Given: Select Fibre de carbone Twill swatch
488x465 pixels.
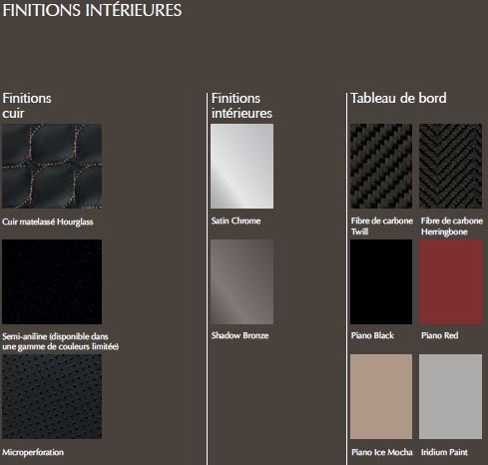Looking at the screenshot, I should [381, 166].
